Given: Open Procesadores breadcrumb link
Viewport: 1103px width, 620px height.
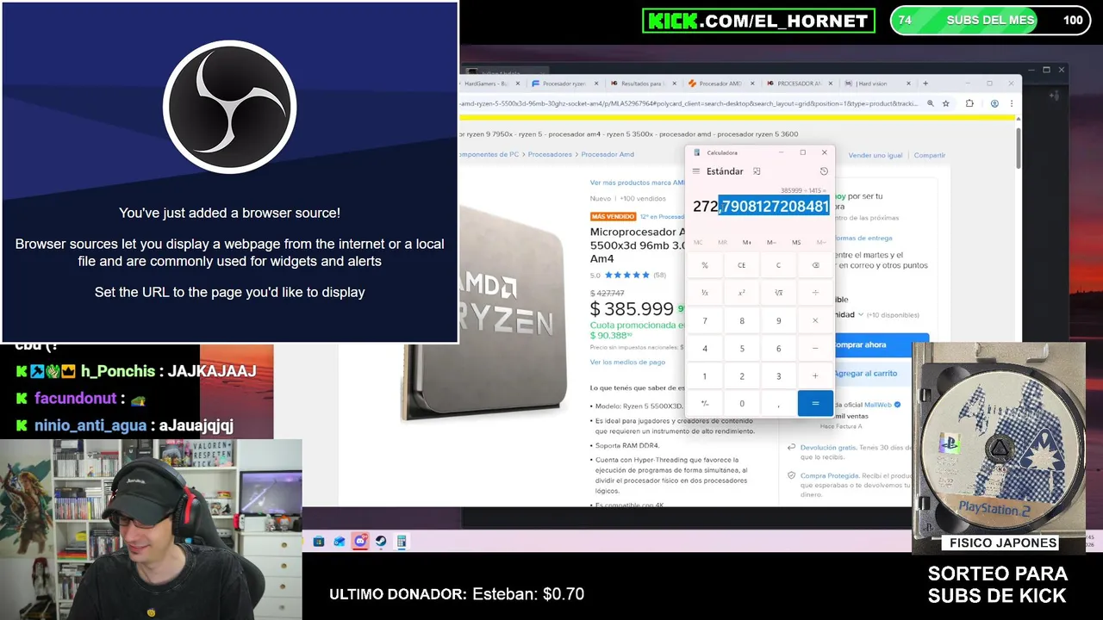Looking at the screenshot, I should point(550,154).
